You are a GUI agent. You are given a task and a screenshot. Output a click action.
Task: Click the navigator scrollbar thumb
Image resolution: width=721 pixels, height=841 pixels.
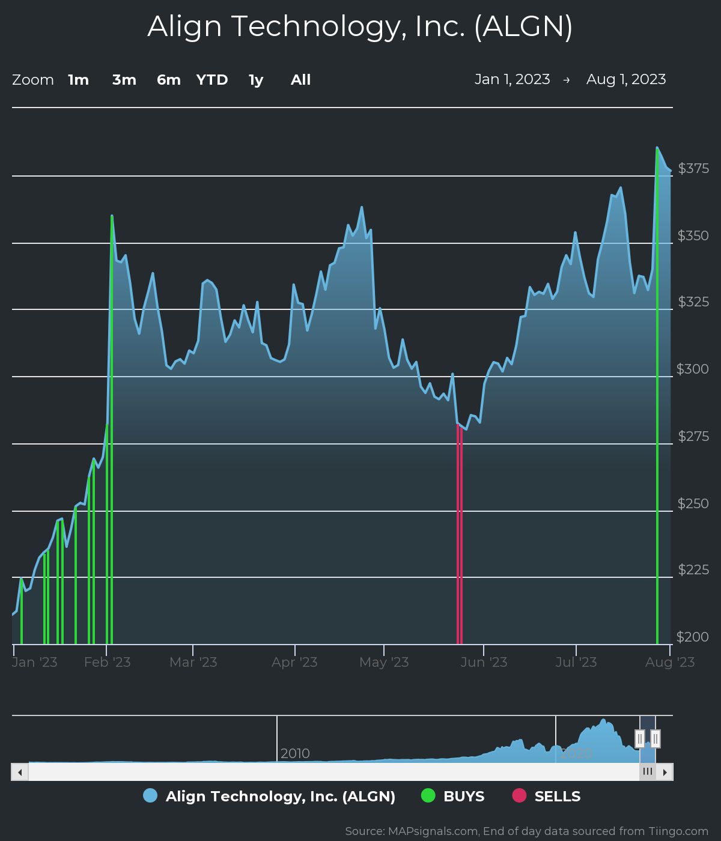647,772
